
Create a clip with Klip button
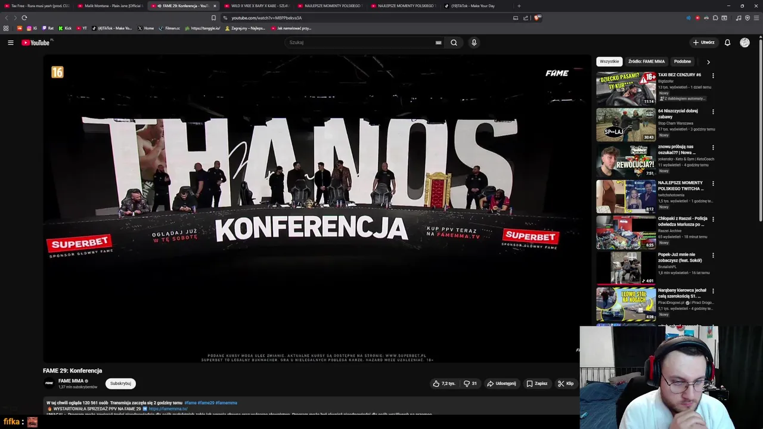[565, 384]
